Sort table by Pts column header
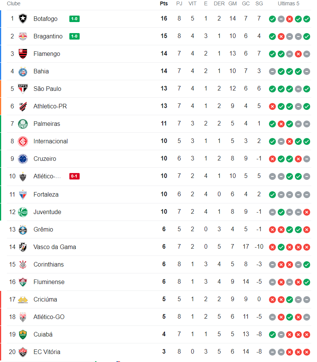The height and width of the screenshot is (362, 317). pyautogui.click(x=163, y=3)
